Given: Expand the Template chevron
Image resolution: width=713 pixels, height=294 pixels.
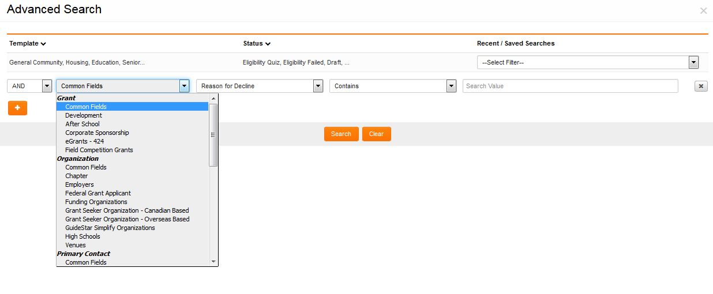Looking at the screenshot, I should [44, 44].
